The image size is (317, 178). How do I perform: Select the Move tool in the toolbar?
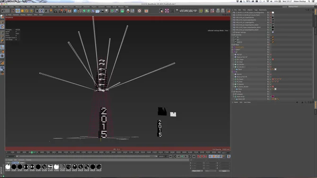(x=18, y=11)
